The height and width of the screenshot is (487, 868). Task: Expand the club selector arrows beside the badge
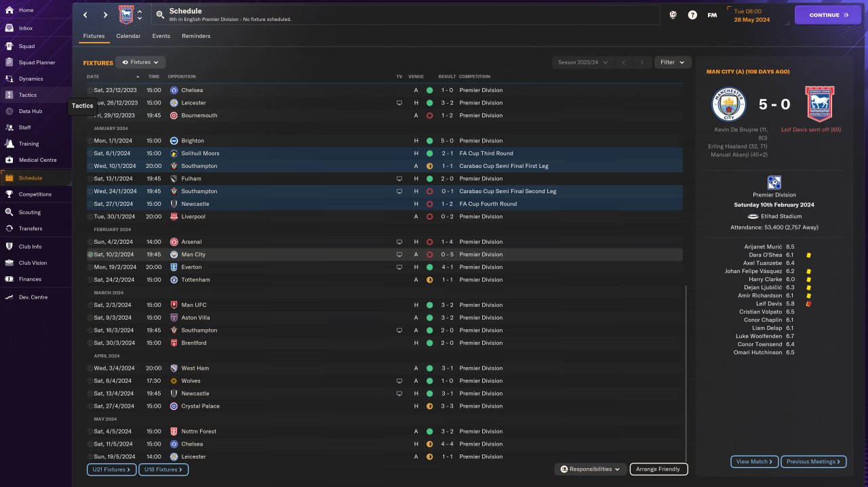140,15
